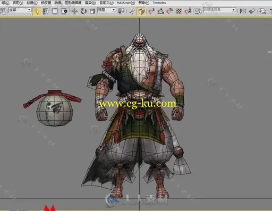Toggle Keyboard Shortcut Override button
The width and height of the screenshot is (272, 211).
pos(141,11)
